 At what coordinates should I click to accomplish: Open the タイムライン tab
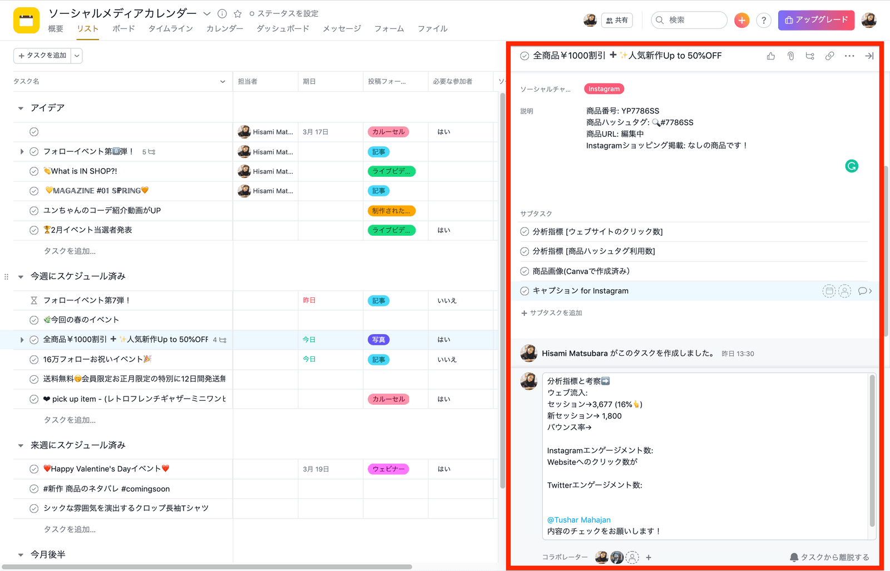[170, 29]
